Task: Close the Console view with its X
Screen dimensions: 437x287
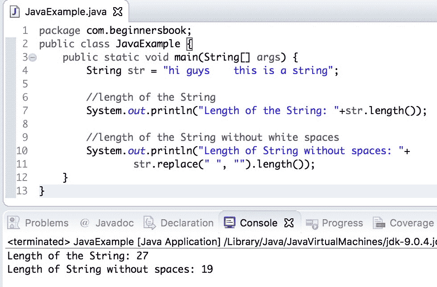Action: (x=289, y=223)
